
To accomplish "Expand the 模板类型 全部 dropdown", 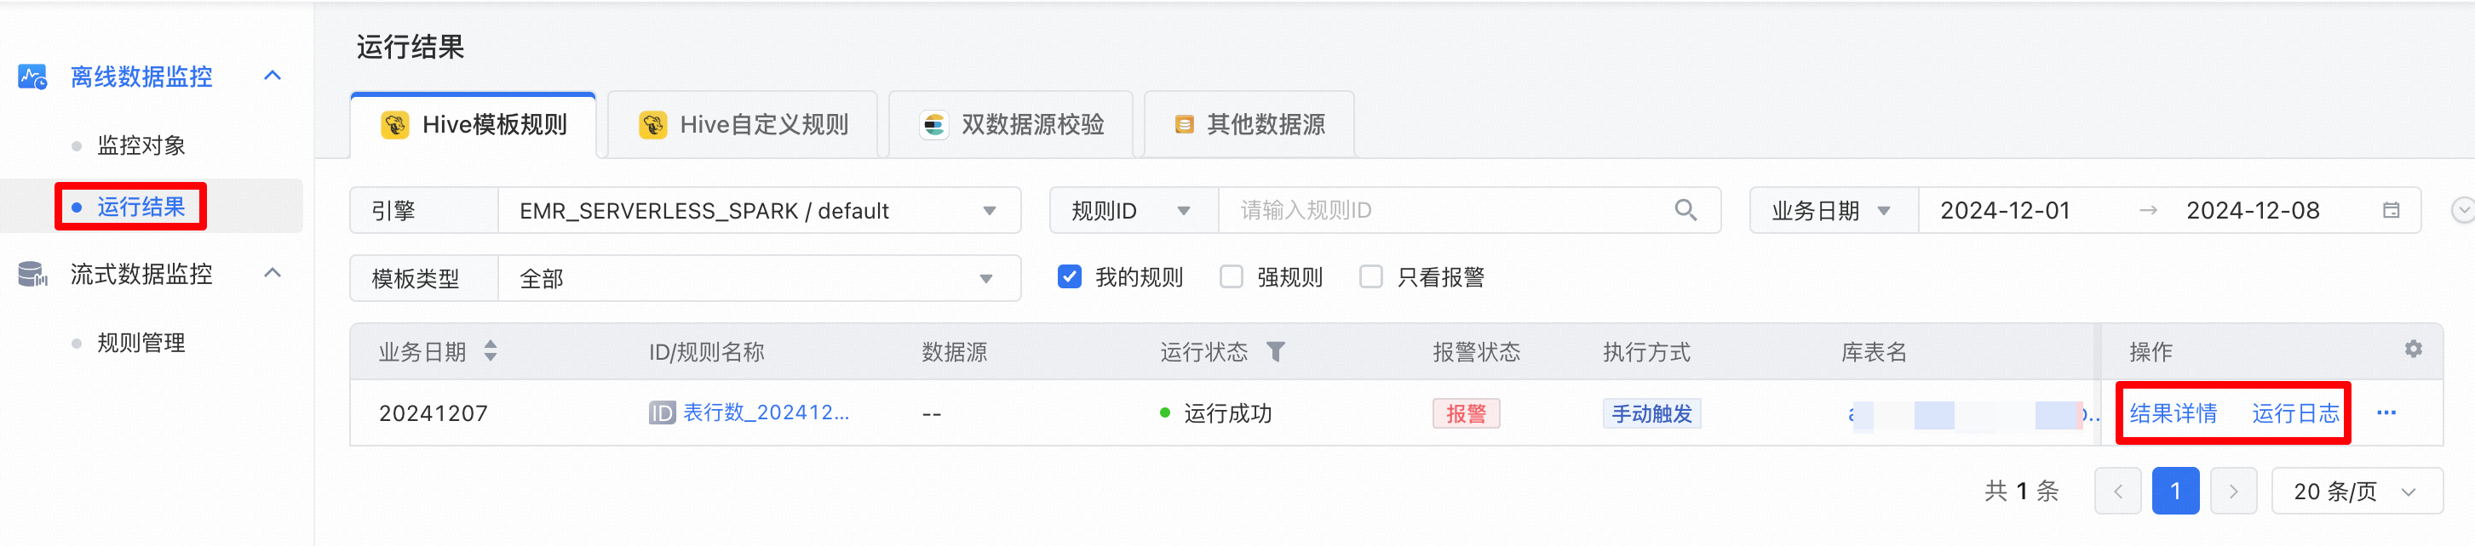I will pos(758,278).
